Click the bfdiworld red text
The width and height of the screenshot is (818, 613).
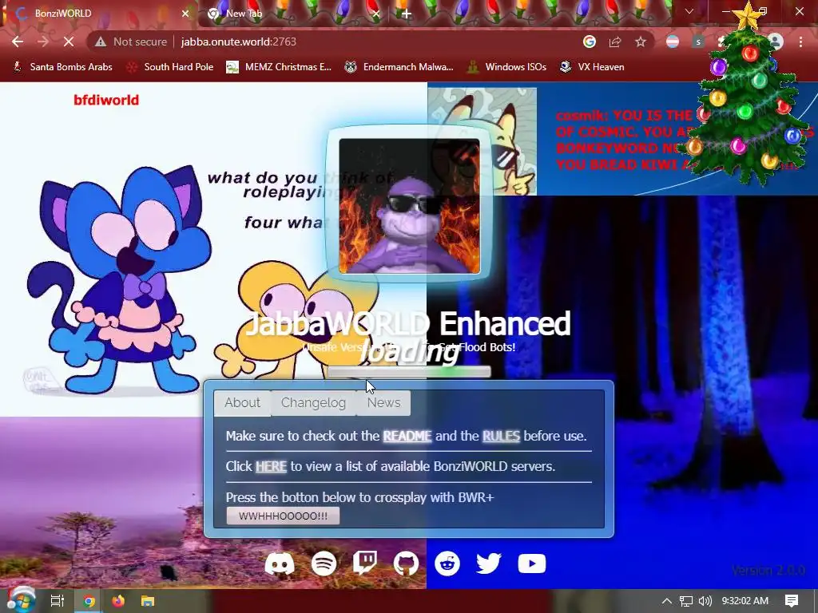[x=106, y=100]
